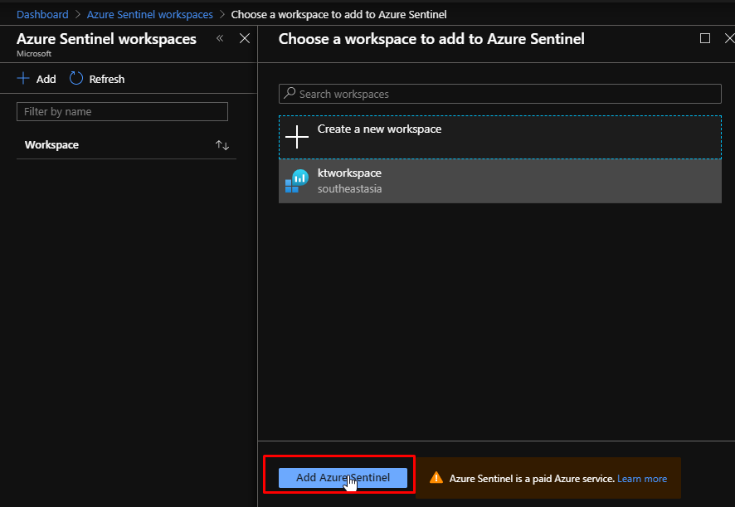Open Azure Sentinel workspaces breadcrumb link

(x=149, y=15)
